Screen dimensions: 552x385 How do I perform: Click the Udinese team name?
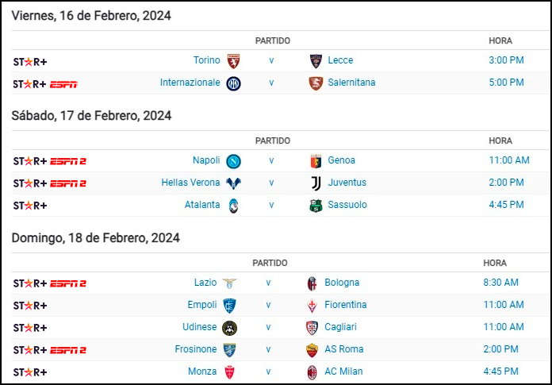(199, 327)
